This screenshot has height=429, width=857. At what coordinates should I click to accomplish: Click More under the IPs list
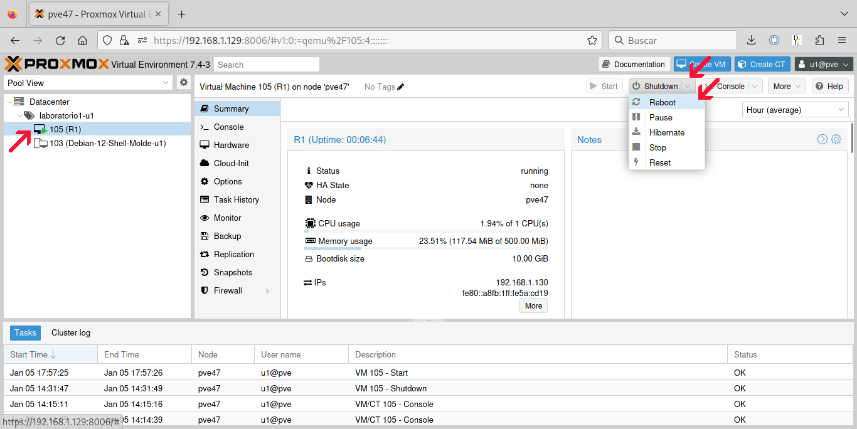click(x=533, y=306)
